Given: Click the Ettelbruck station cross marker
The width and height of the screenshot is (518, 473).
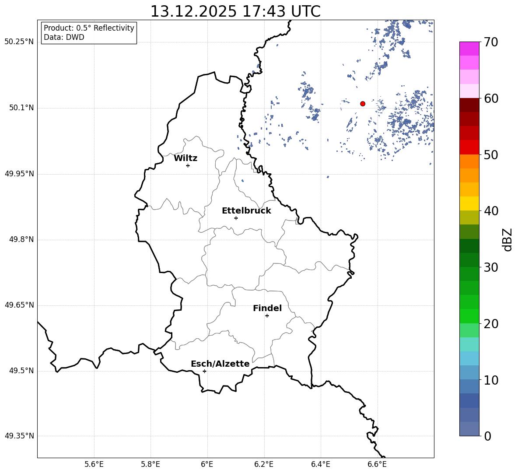Looking at the screenshot, I should 236,218.
